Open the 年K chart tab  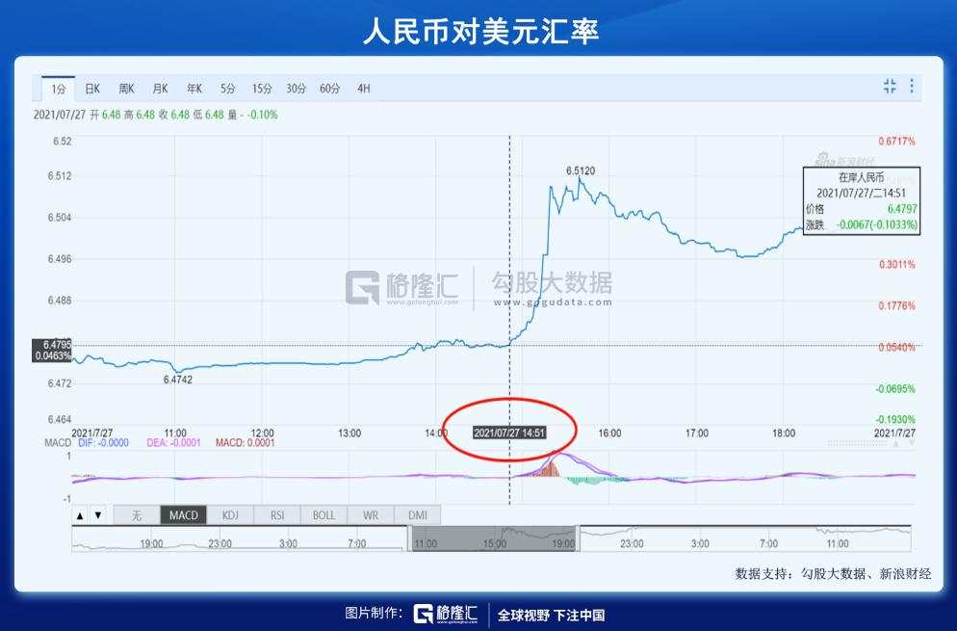tap(194, 89)
